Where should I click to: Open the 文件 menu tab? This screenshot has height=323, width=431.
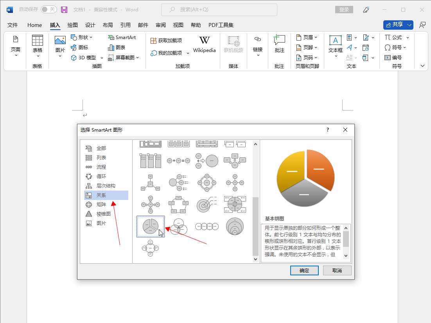13,25
